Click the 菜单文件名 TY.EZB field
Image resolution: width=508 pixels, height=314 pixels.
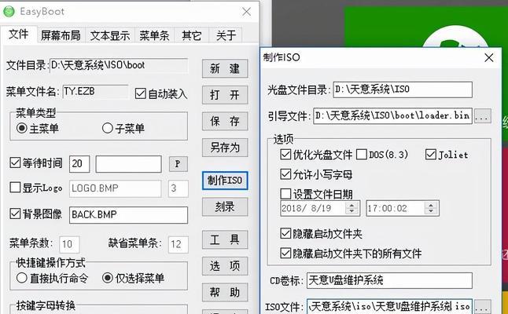(95, 92)
